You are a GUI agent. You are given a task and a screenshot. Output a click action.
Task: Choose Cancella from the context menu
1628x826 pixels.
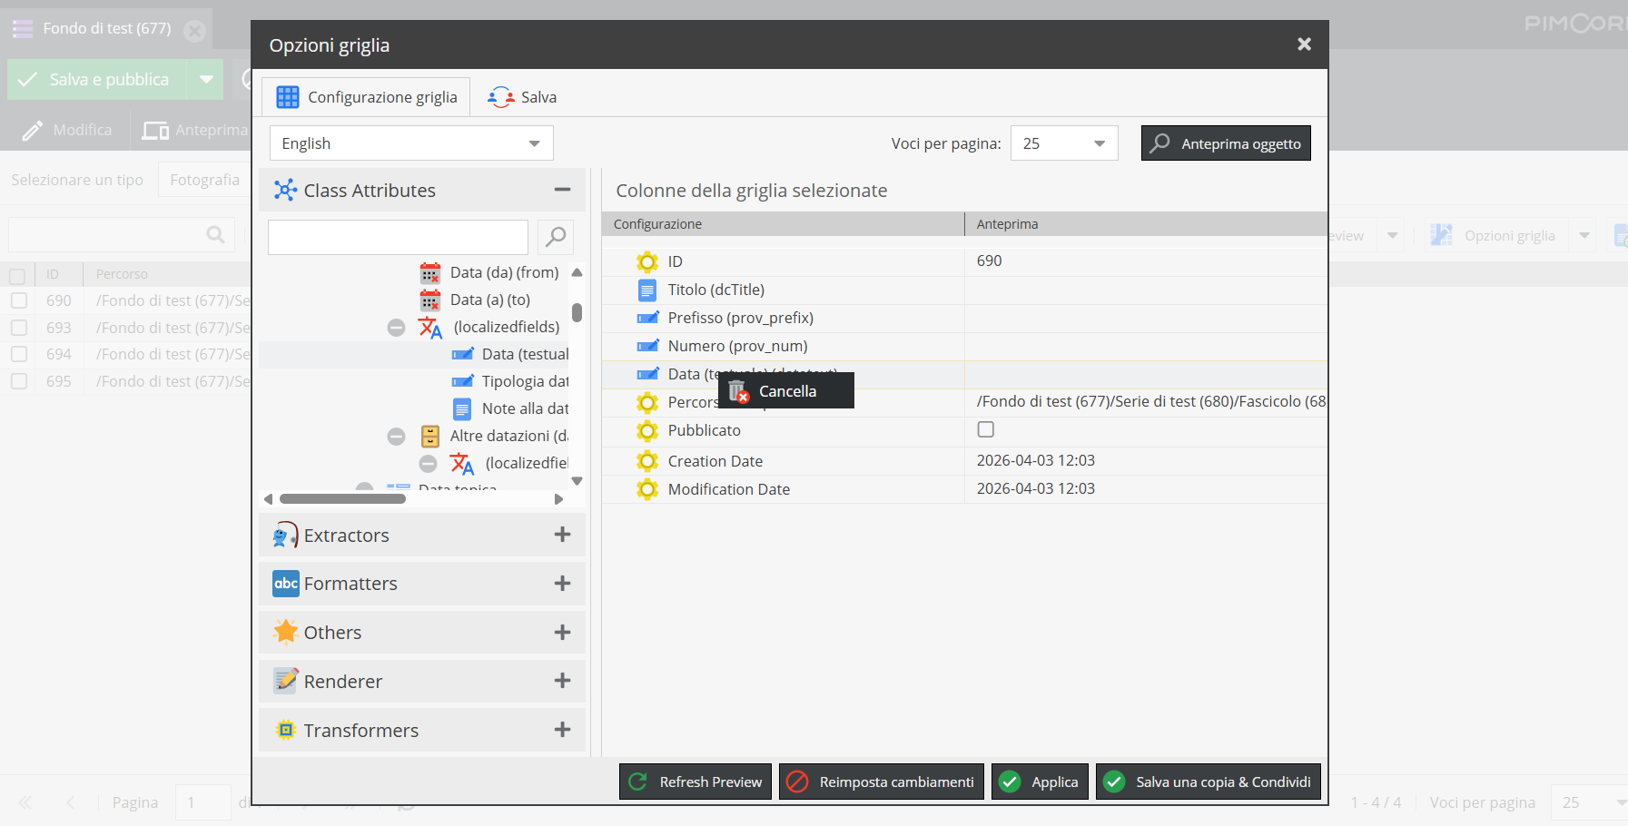[787, 391]
